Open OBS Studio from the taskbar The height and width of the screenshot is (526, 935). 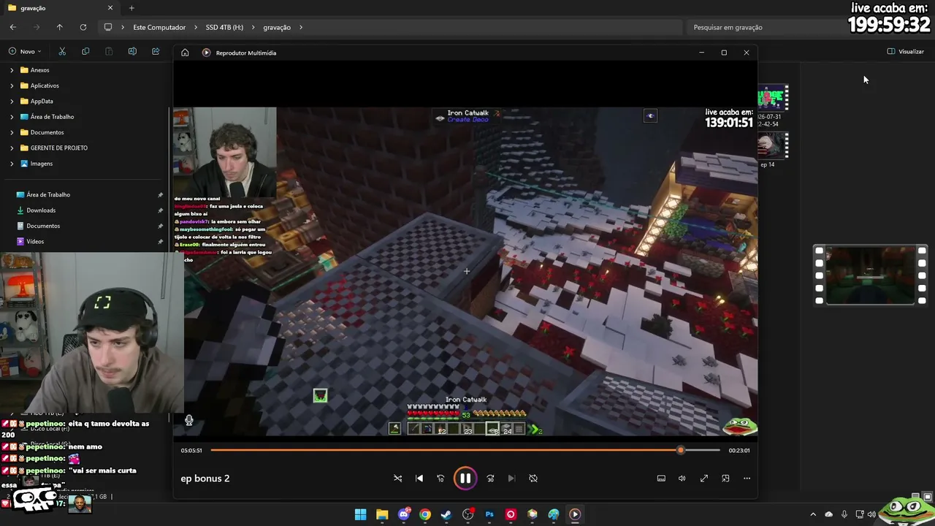pyautogui.click(x=468, y=514)
